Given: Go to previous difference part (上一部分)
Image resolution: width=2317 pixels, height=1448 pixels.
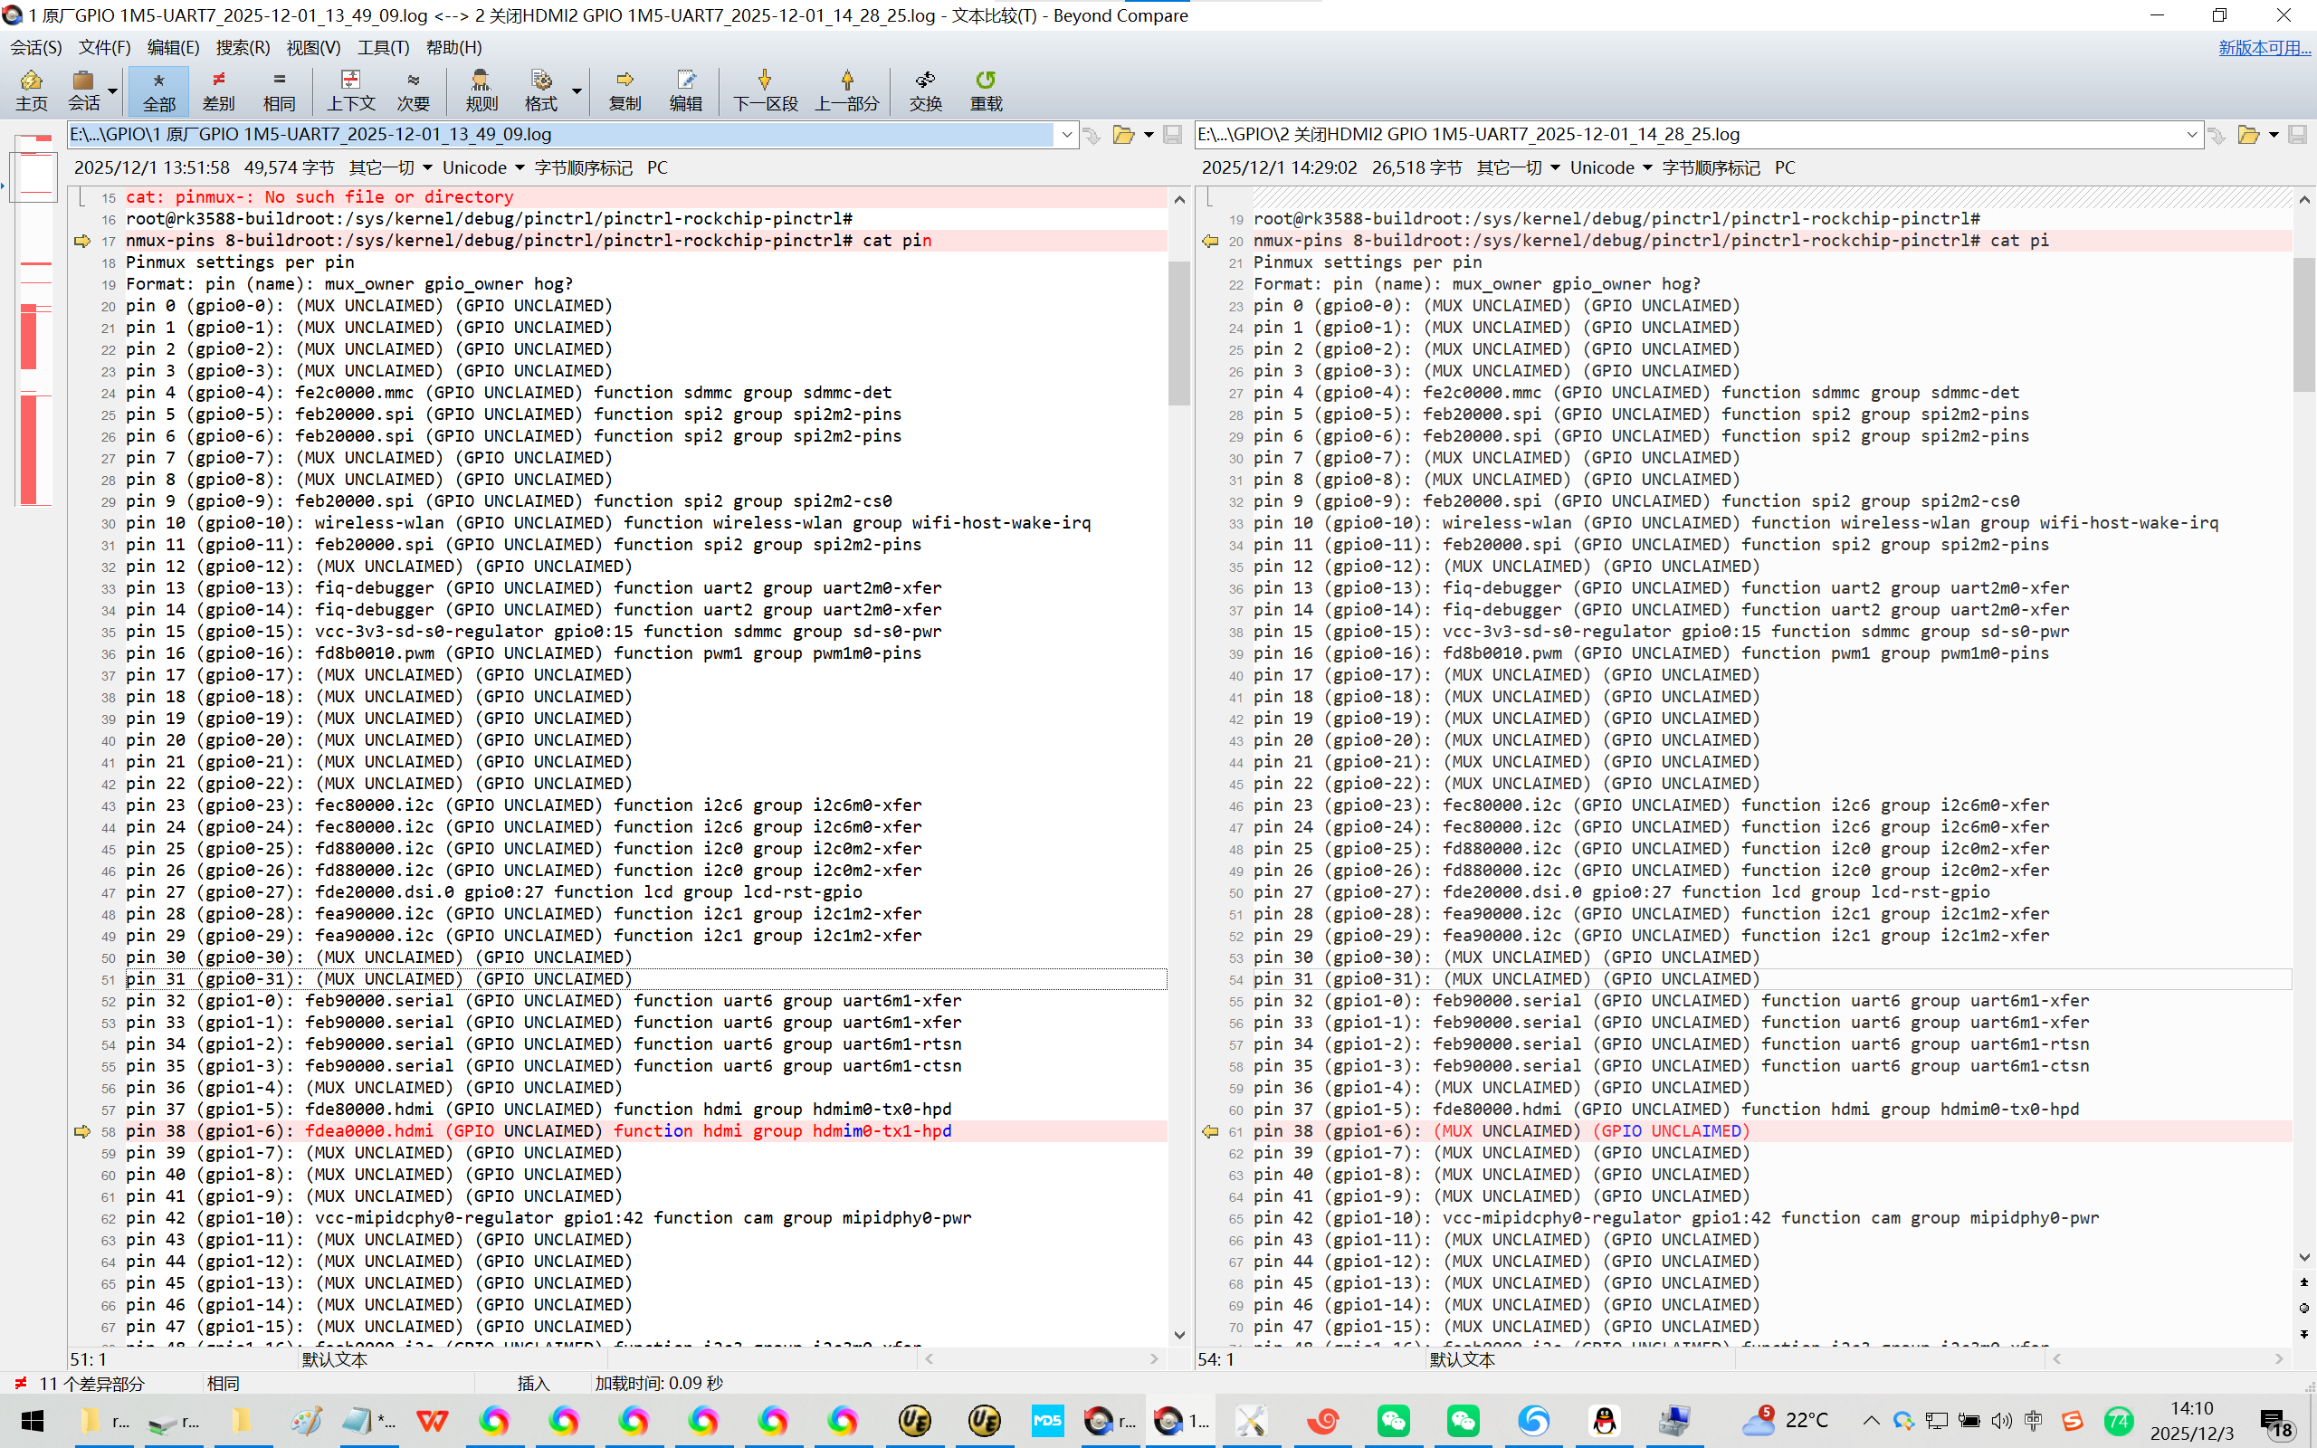Looking at the screenshot, I should click(846, 90).
